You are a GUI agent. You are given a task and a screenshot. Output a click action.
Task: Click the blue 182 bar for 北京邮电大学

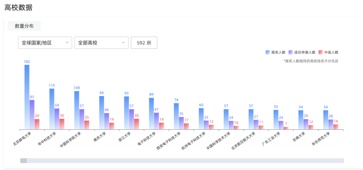(27, 97)
